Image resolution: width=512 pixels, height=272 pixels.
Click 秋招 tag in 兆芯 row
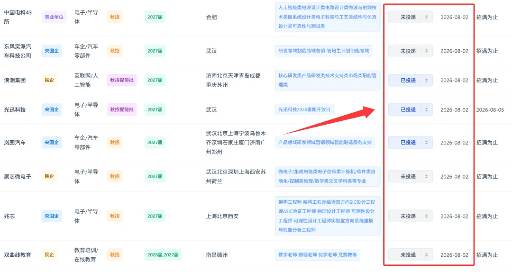115,216
